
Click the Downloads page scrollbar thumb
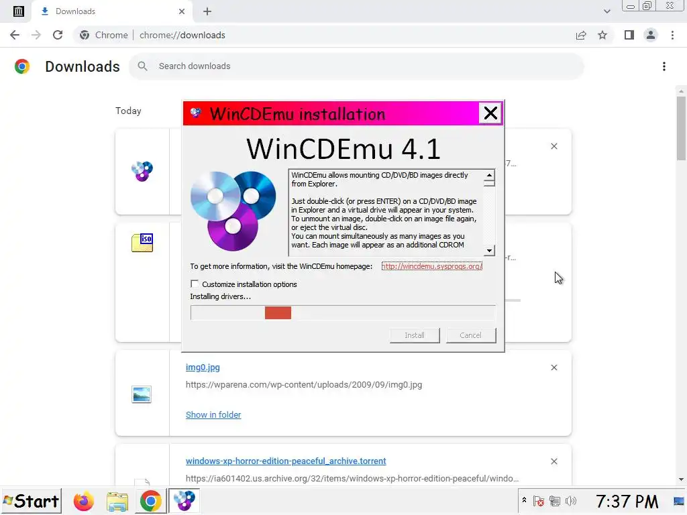(x=681, y=128)
